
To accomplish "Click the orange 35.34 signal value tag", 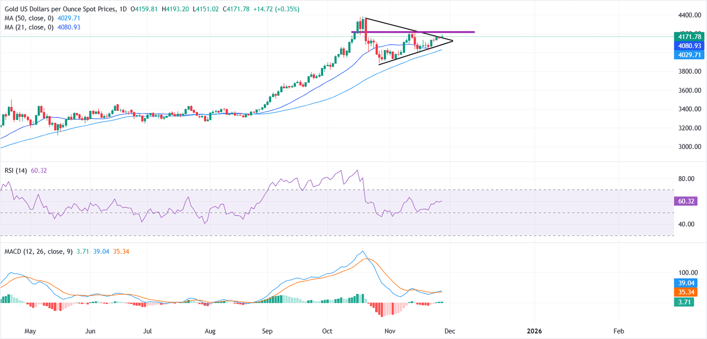I will (687, 292).
